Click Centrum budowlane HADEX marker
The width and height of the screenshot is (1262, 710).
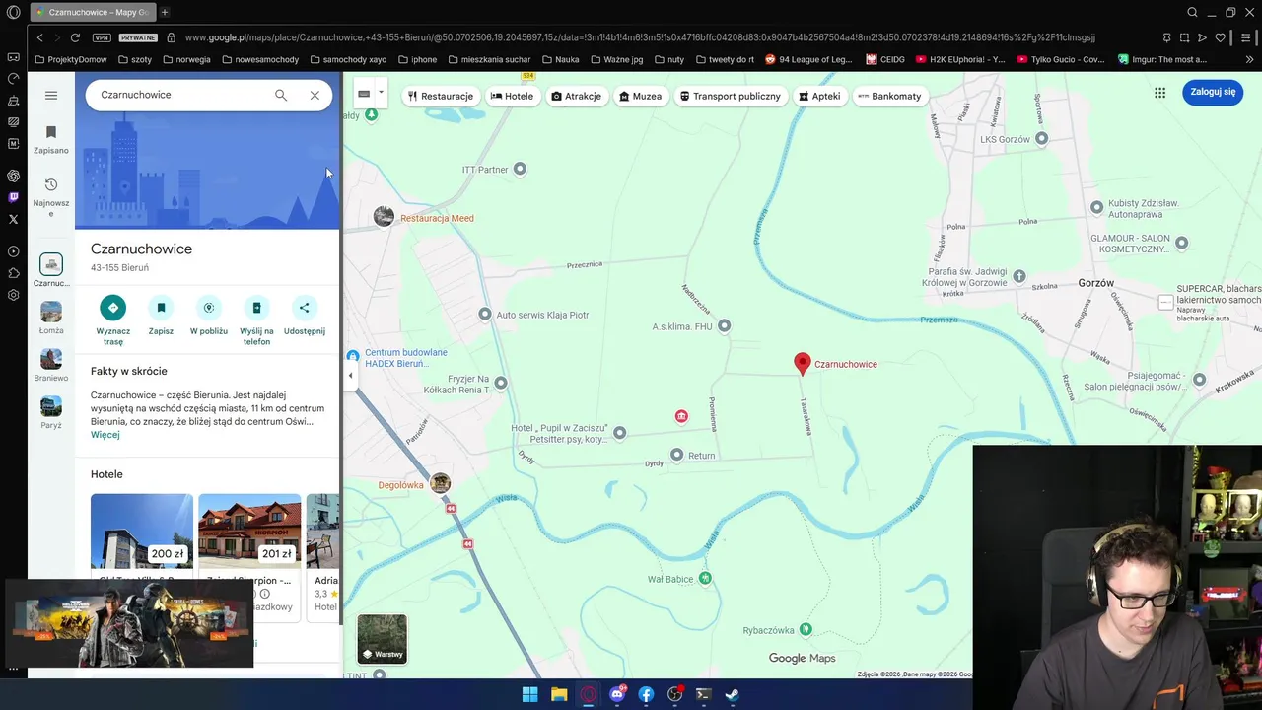[x=353, y=355]
